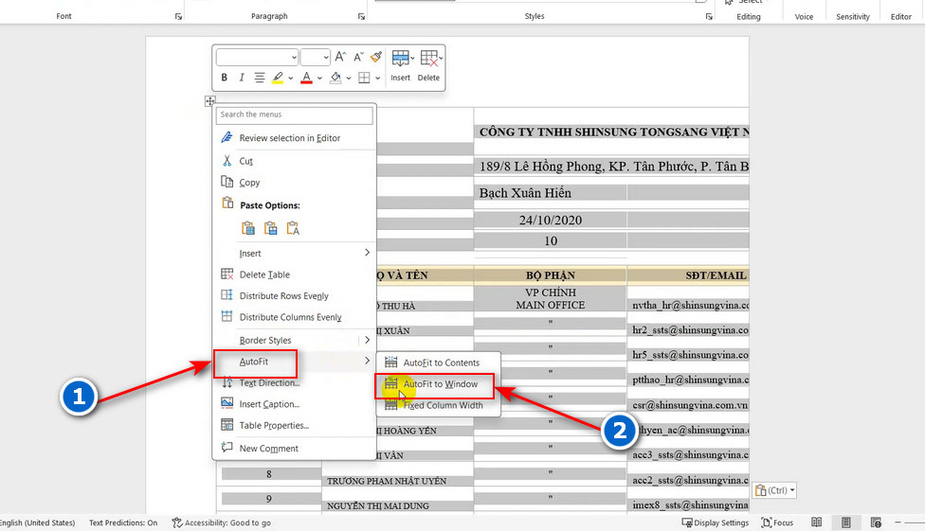
Task: Open the font size dropdown
Action: click(325, 57)
